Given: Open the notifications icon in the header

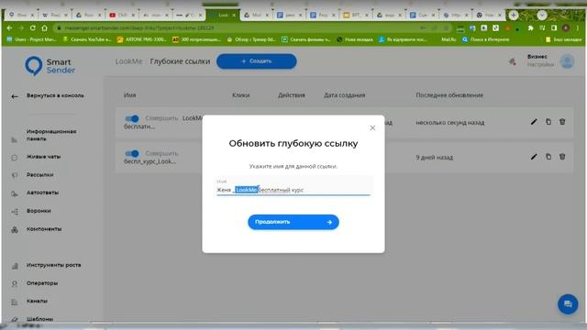Looking at the screenshot, I should click(512, 61).
